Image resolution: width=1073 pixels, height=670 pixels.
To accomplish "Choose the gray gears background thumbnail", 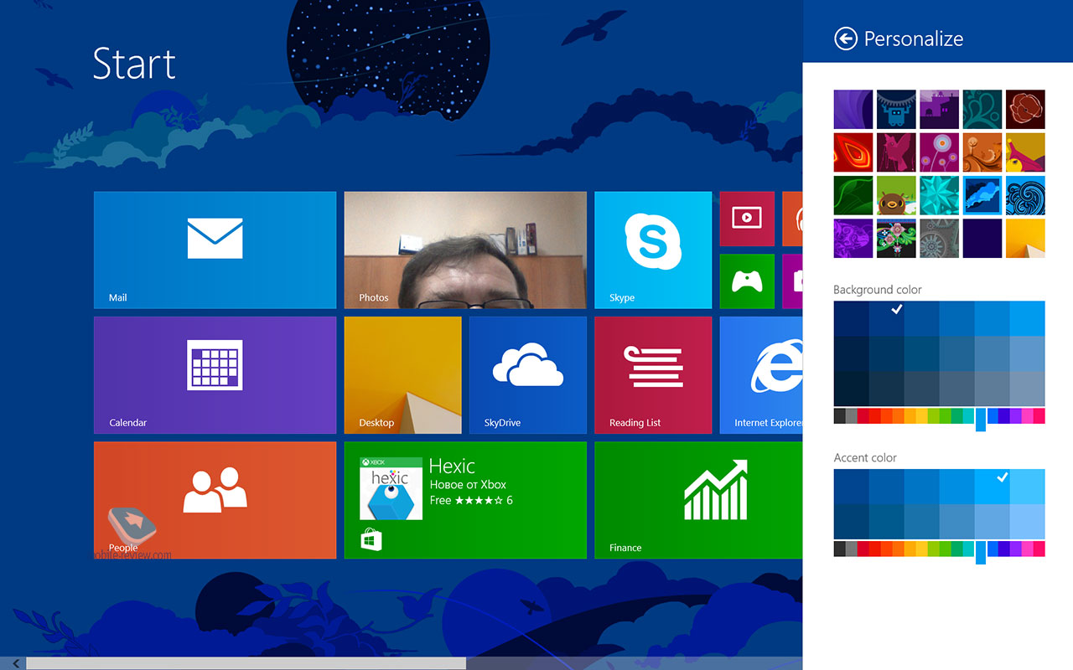I will (939, 238).
